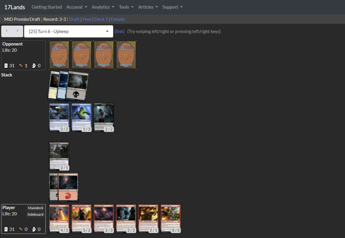Viewport: 345px width, 238px height.
Task: Open the turn selector dropdown showing Turn 6 - Upkeep
Action: pos(68,31)
